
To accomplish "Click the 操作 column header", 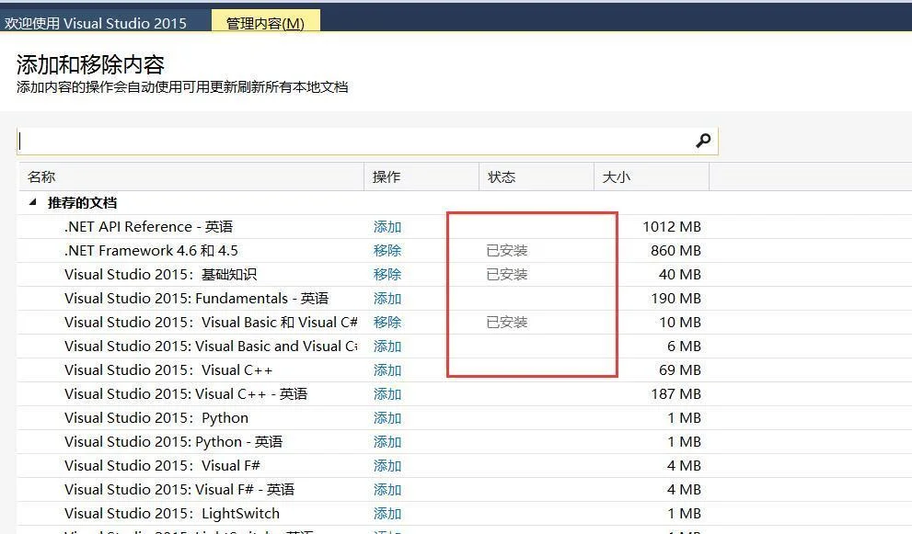I will [421, 176].
